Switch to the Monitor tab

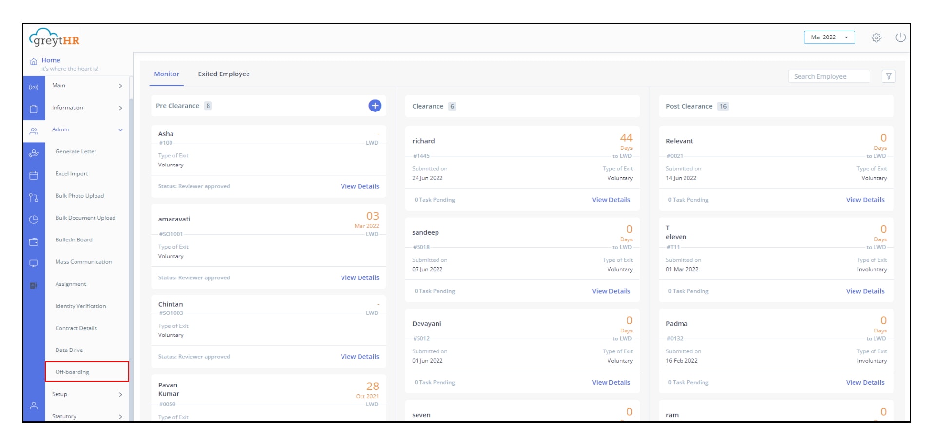tap(167, 74)
